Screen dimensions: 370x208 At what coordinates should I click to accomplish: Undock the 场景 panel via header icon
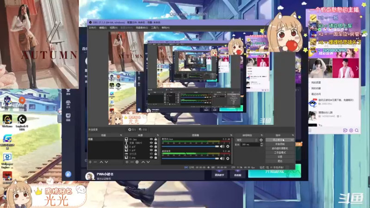coord(121,135)
